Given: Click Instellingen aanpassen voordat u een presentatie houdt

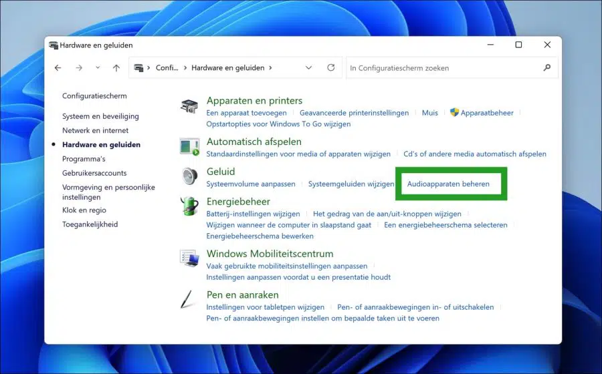Looking at the screenshot, I should point(298,276).
